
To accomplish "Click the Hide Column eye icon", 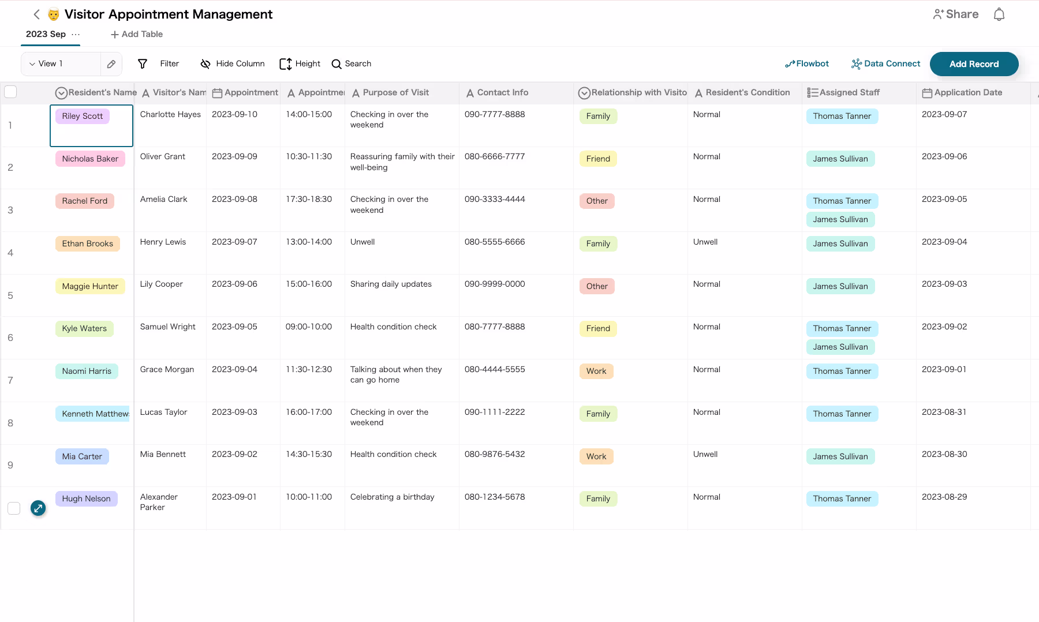I will [205, 64].
